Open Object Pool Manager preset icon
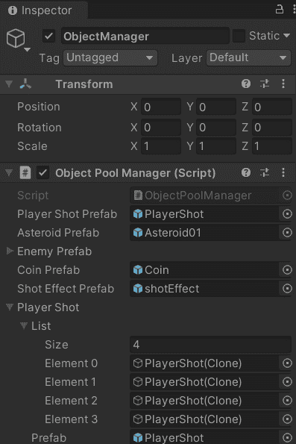The height and width of the screenshot is (444, 296). coord(265,172)
